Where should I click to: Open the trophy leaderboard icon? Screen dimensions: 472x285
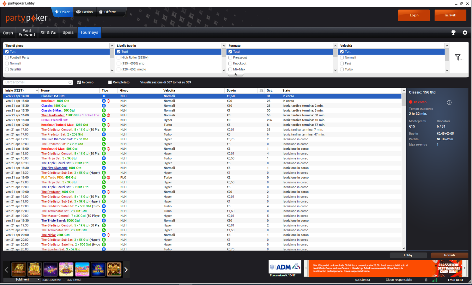[453, 33]
